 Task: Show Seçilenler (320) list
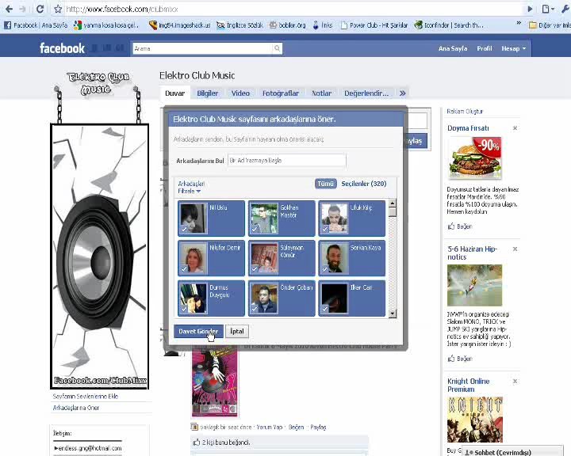[364, 184]
